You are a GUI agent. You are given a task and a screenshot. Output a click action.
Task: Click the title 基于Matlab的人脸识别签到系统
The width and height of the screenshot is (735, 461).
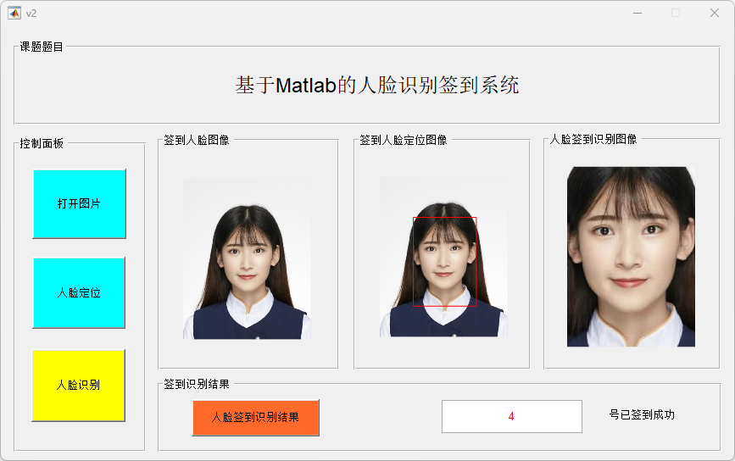click(x=377, y=86)
